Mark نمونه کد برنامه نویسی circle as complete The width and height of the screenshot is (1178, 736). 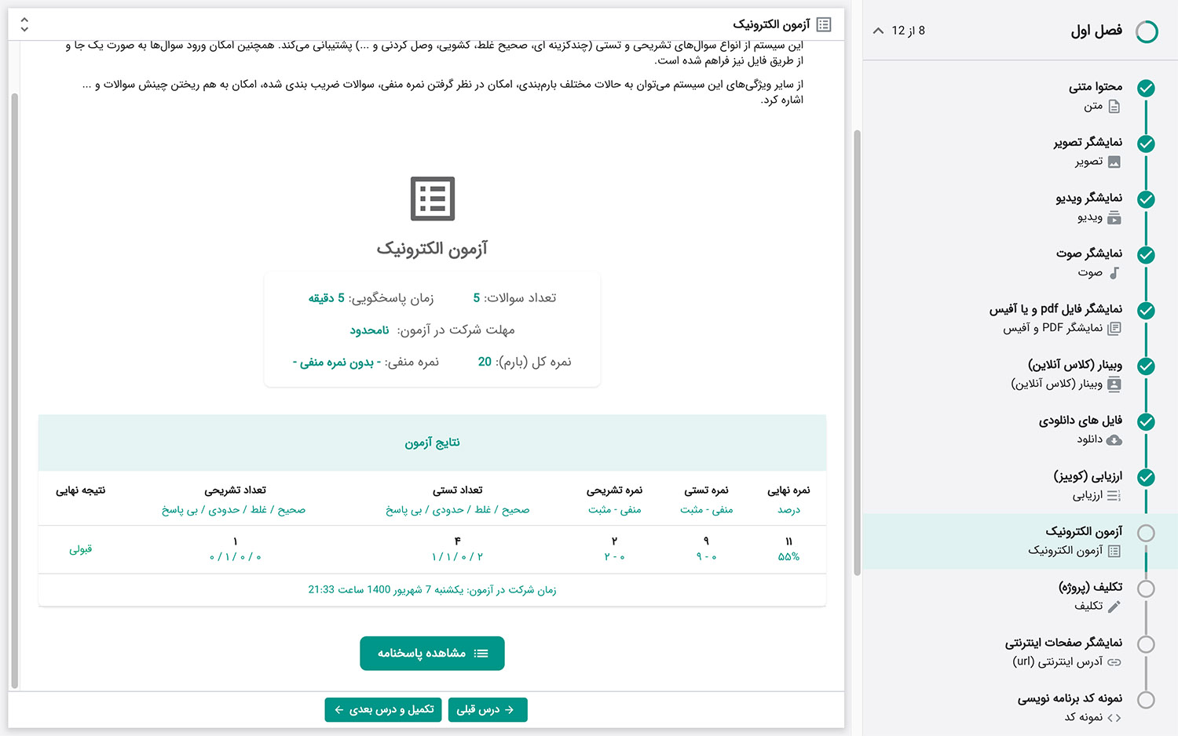1146,700
